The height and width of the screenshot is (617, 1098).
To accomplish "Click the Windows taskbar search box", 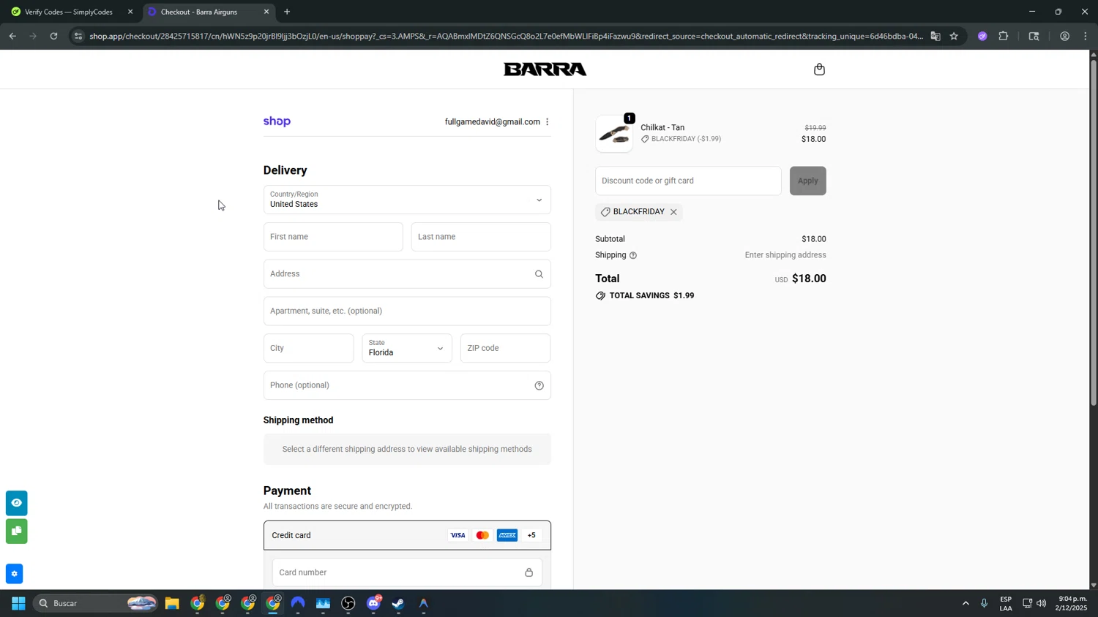I will [95, 603].
